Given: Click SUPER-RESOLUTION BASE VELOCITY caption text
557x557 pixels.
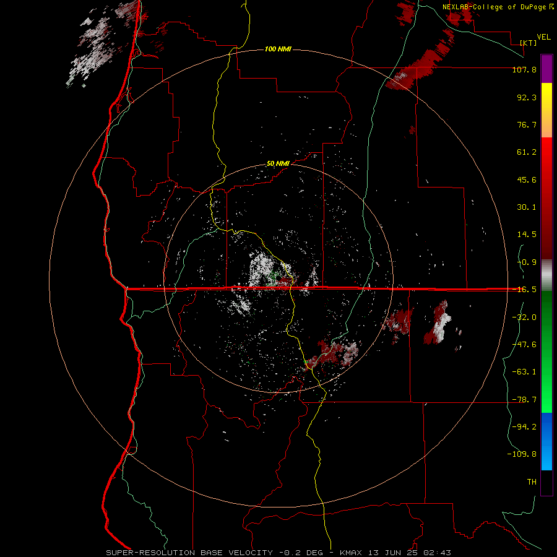Looking at the screenshot, I should tap(189, 553).
